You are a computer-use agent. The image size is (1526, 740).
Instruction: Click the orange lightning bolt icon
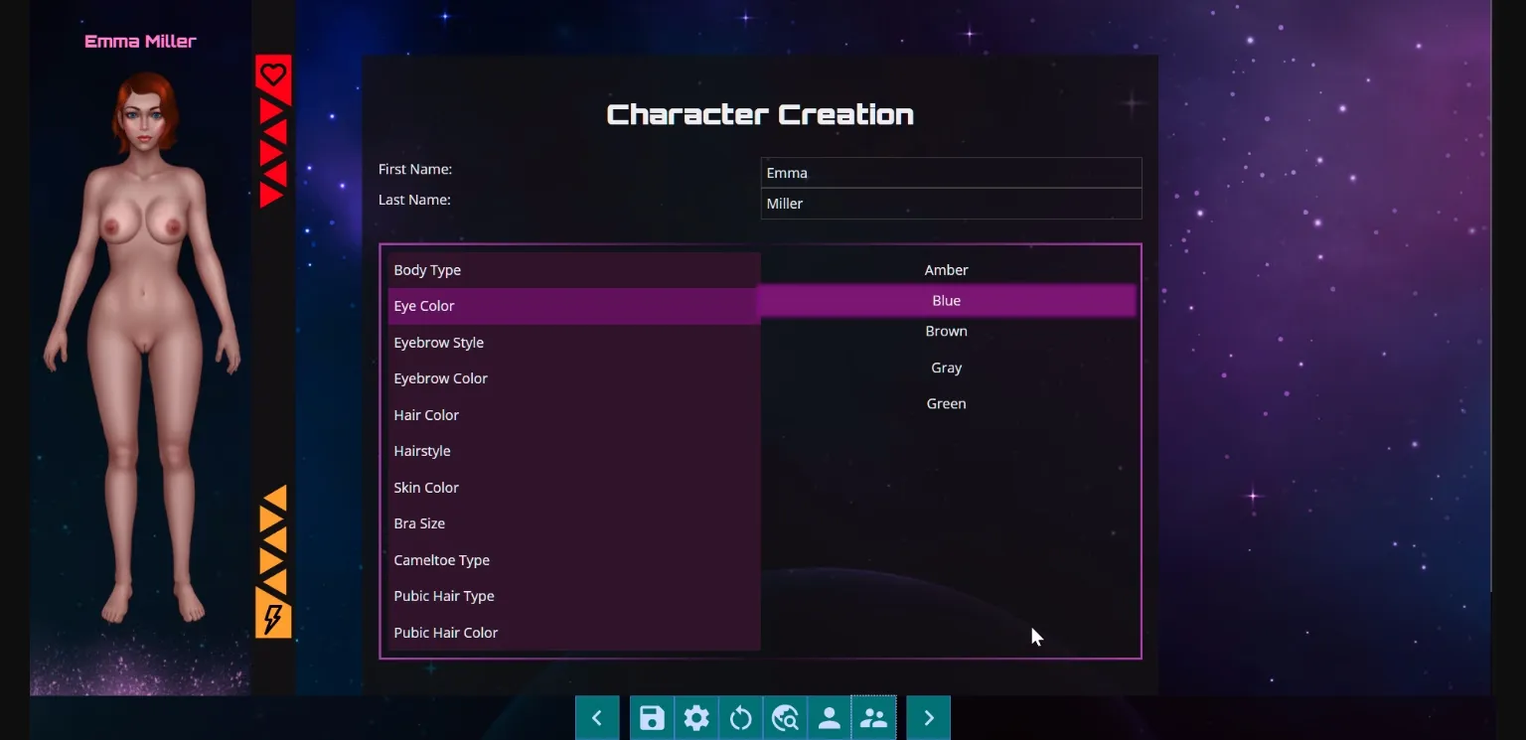pyautogui.click(x=273, y=619)
